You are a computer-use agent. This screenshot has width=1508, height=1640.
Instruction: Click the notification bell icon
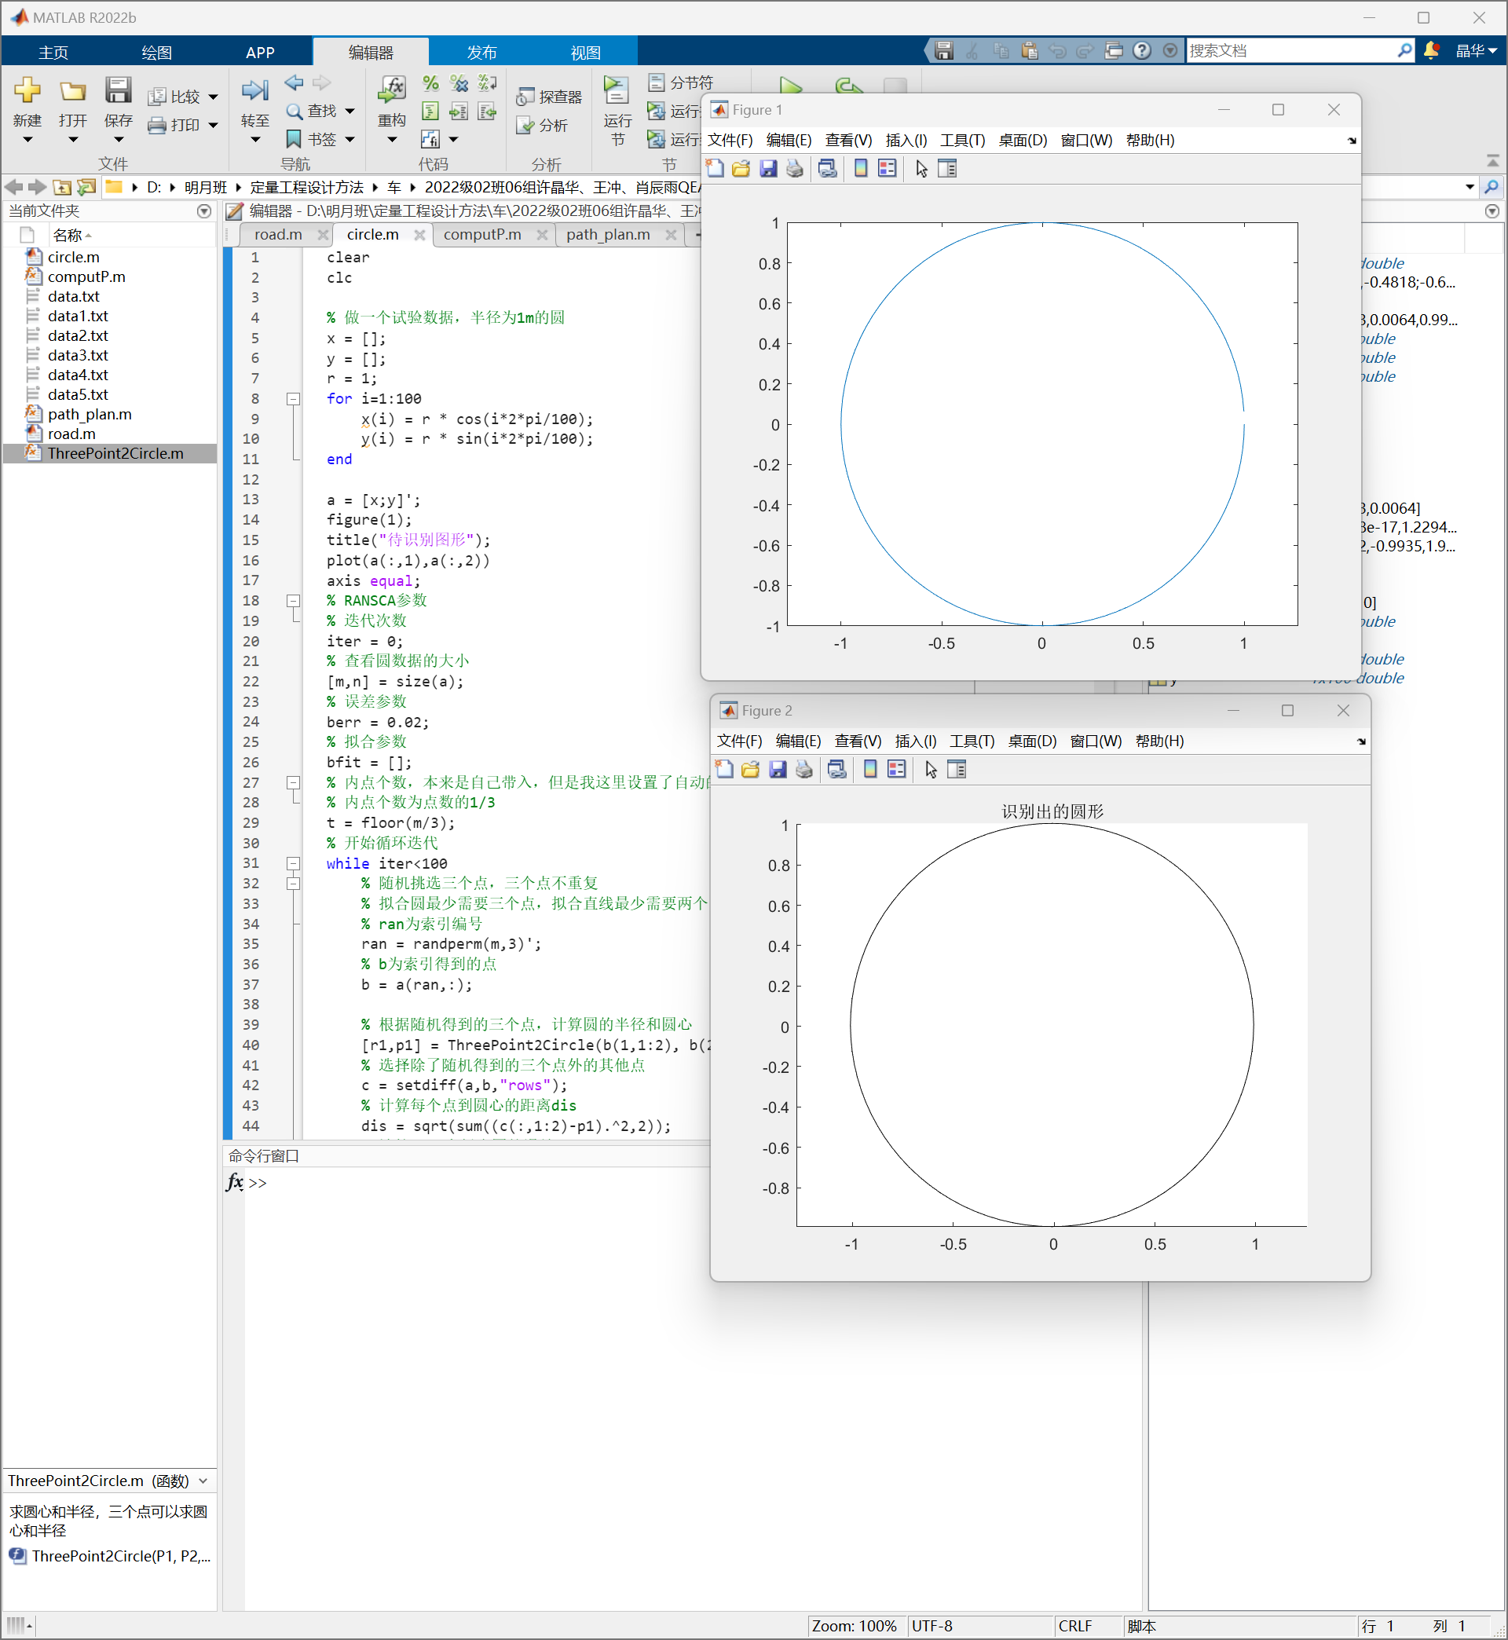pyautogui.click(x=1431, y=50)
